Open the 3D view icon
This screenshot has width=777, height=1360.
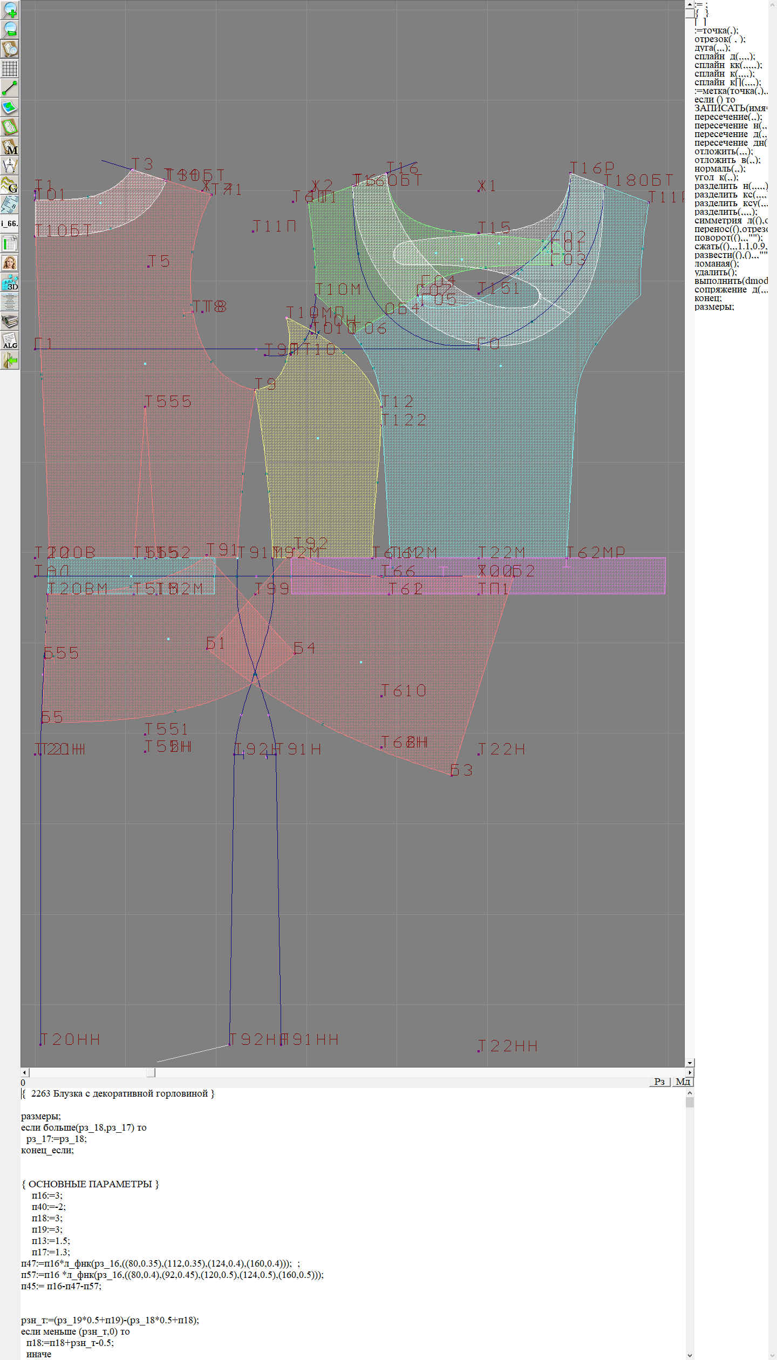pos(10,282)
